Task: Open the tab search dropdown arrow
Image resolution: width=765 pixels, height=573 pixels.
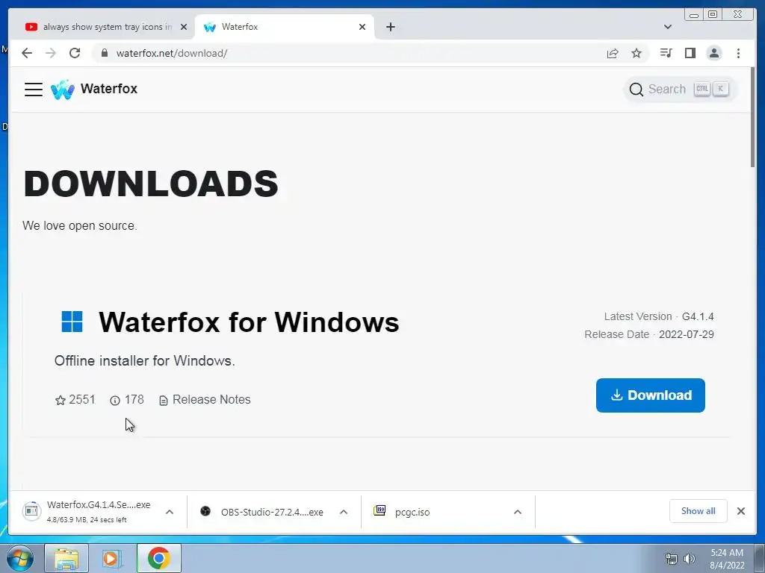Action: (668, 27)
